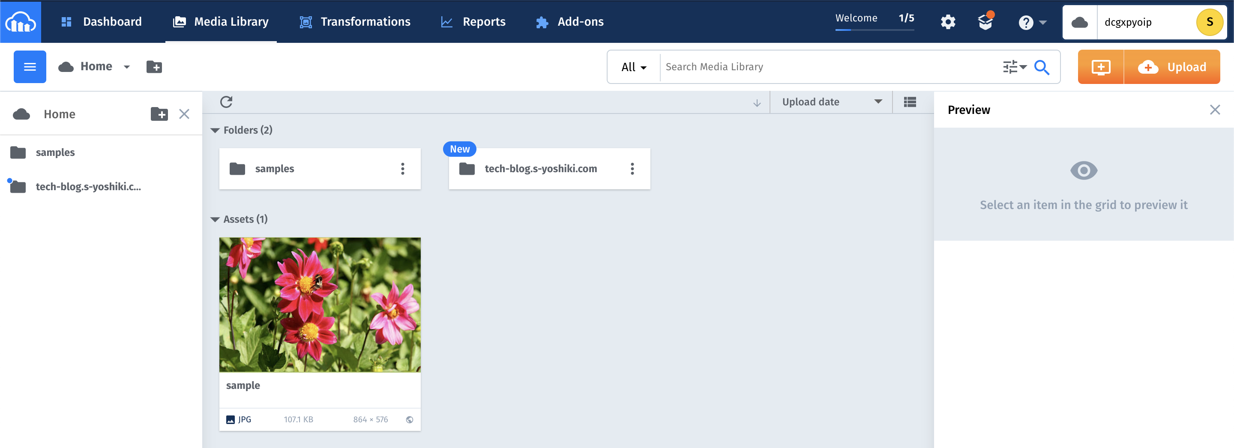Open the Transformations tab

[355, 21]
